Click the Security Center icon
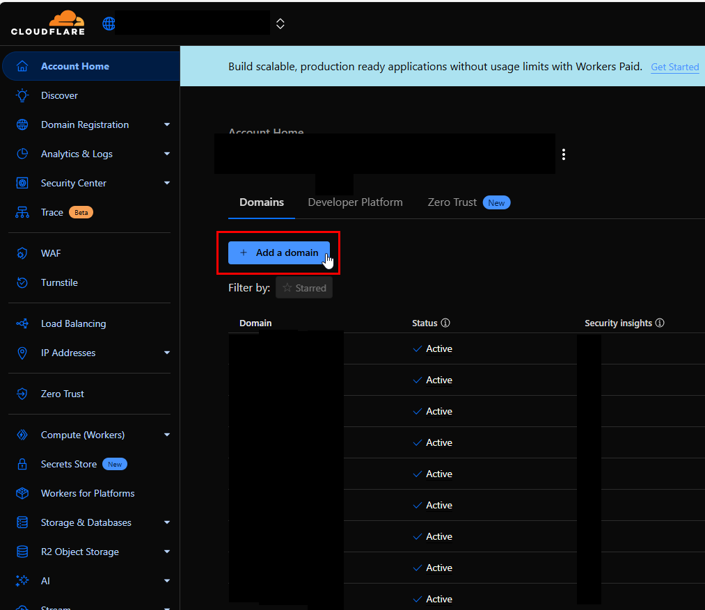Screen dimensions: 705x610 point(22,183)
